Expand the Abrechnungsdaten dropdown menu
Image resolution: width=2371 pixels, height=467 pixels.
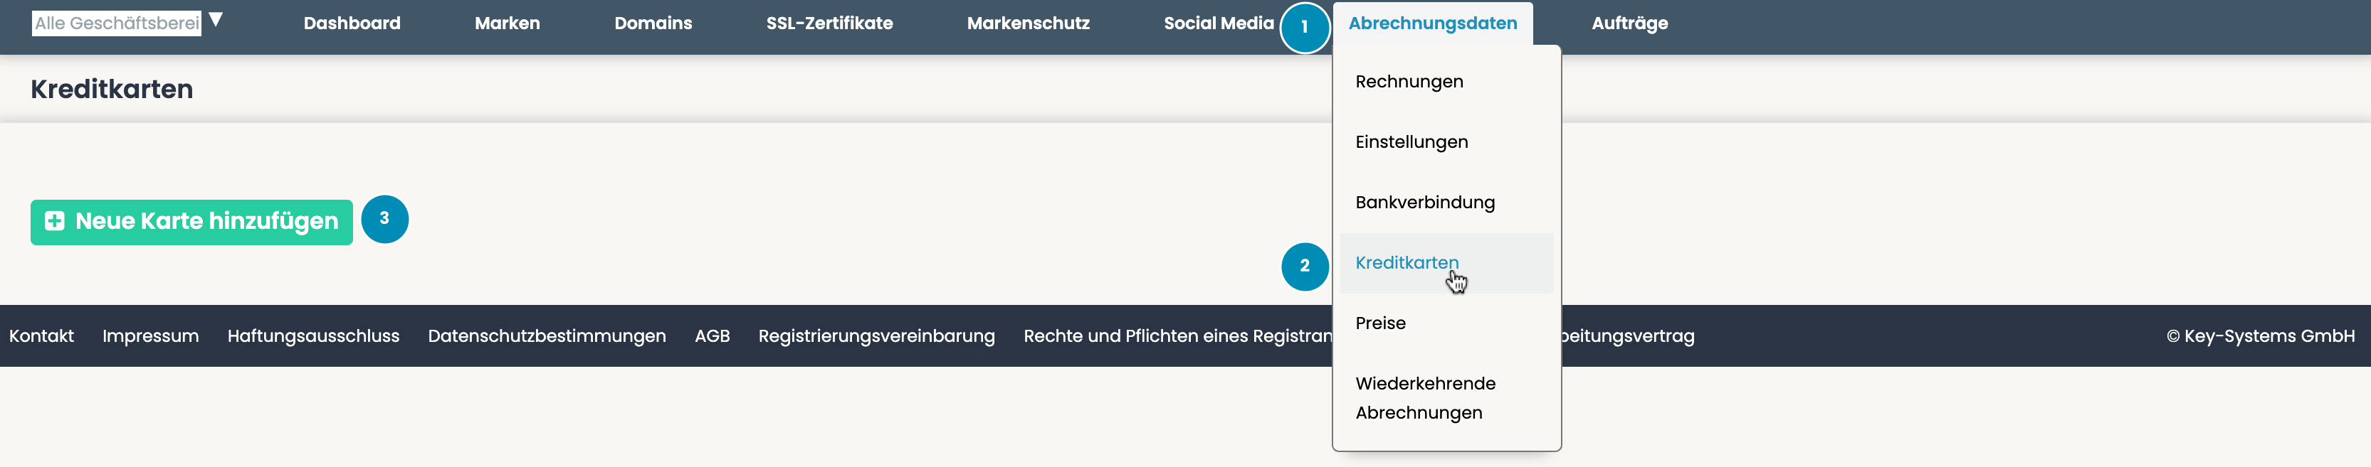point(1432,23)
